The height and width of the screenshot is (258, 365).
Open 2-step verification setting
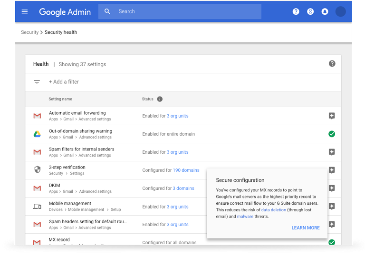coord(67,168)
